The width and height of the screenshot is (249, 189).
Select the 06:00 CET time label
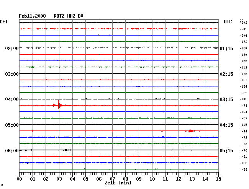tap(12, 150)
